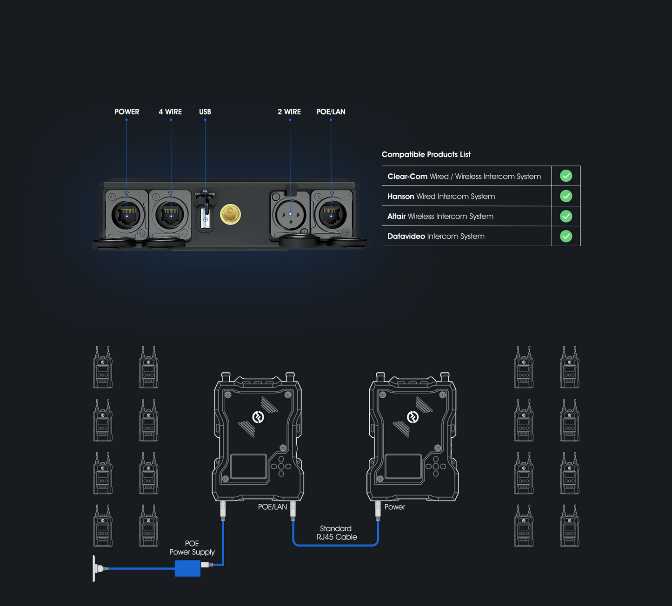
Task: Click the gold antenna connector
Action: click(230, 214)
